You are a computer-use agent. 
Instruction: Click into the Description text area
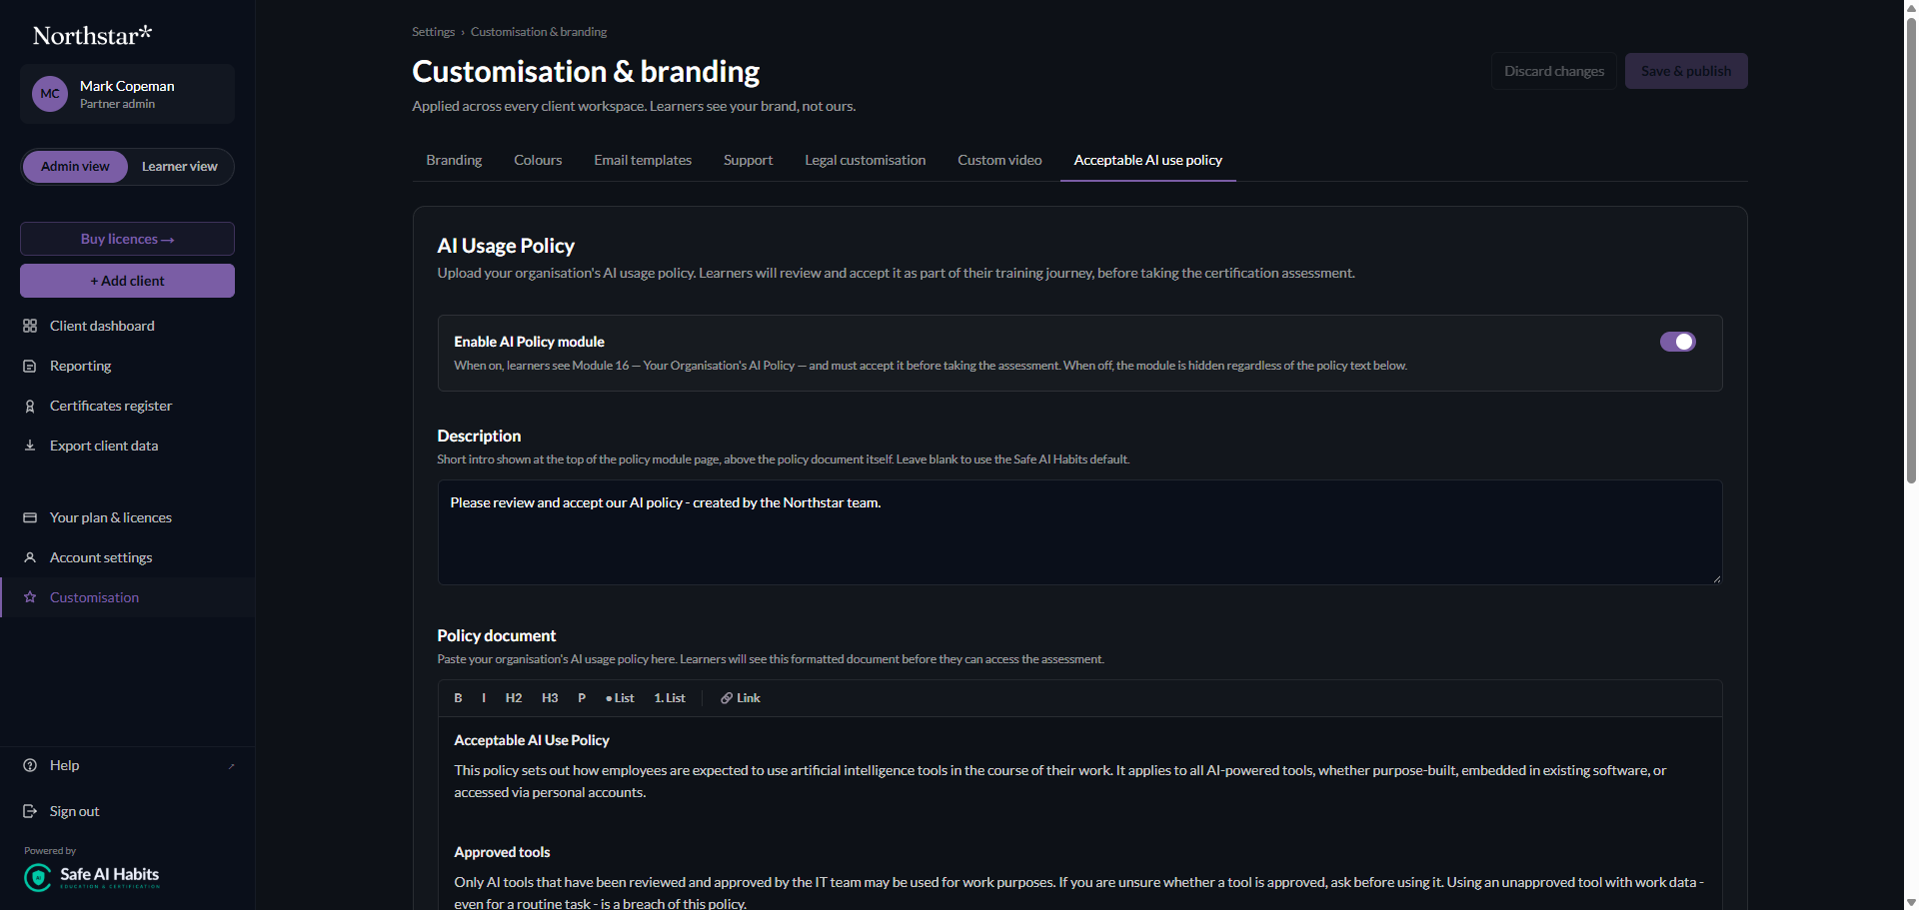[x=1079, y=532]
